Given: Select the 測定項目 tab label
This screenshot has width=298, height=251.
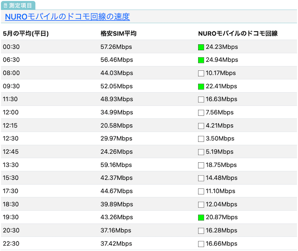Looking at the screenshot, I should [20, 6].
